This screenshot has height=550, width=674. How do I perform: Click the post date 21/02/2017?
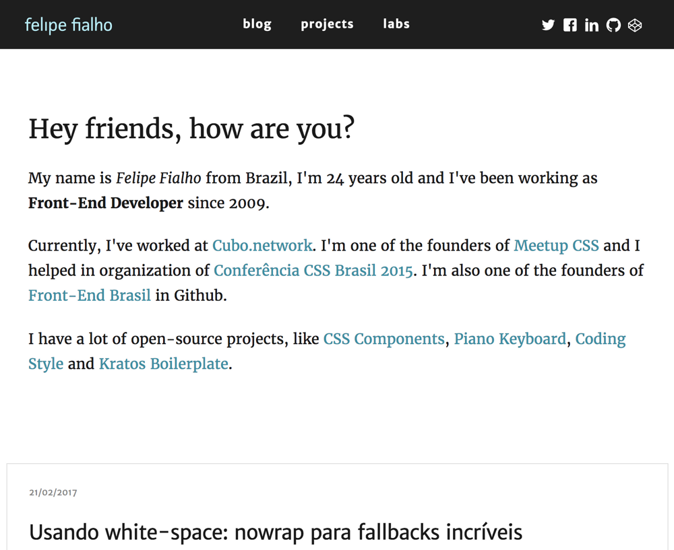[x=53, y=493]
